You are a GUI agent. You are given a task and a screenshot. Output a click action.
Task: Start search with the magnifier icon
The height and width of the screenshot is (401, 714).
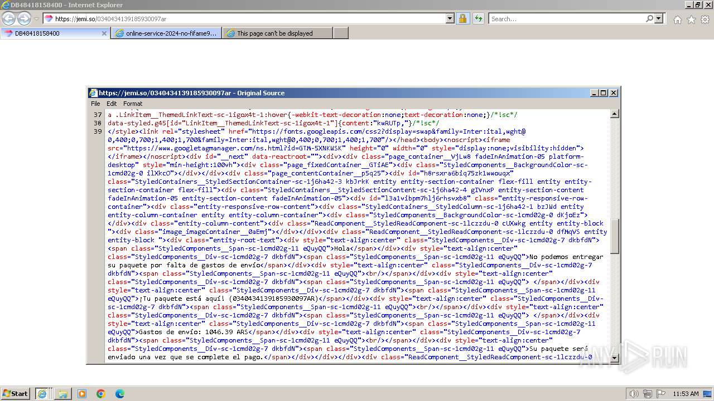point(649,18)
